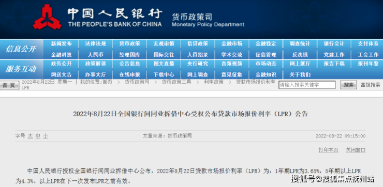Set font size to 中
The width and height of the screenshot is (383, 187).
(x=38, y=136)
